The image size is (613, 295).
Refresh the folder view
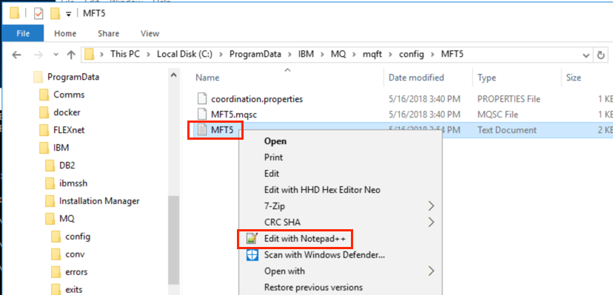tap(601, 55)
